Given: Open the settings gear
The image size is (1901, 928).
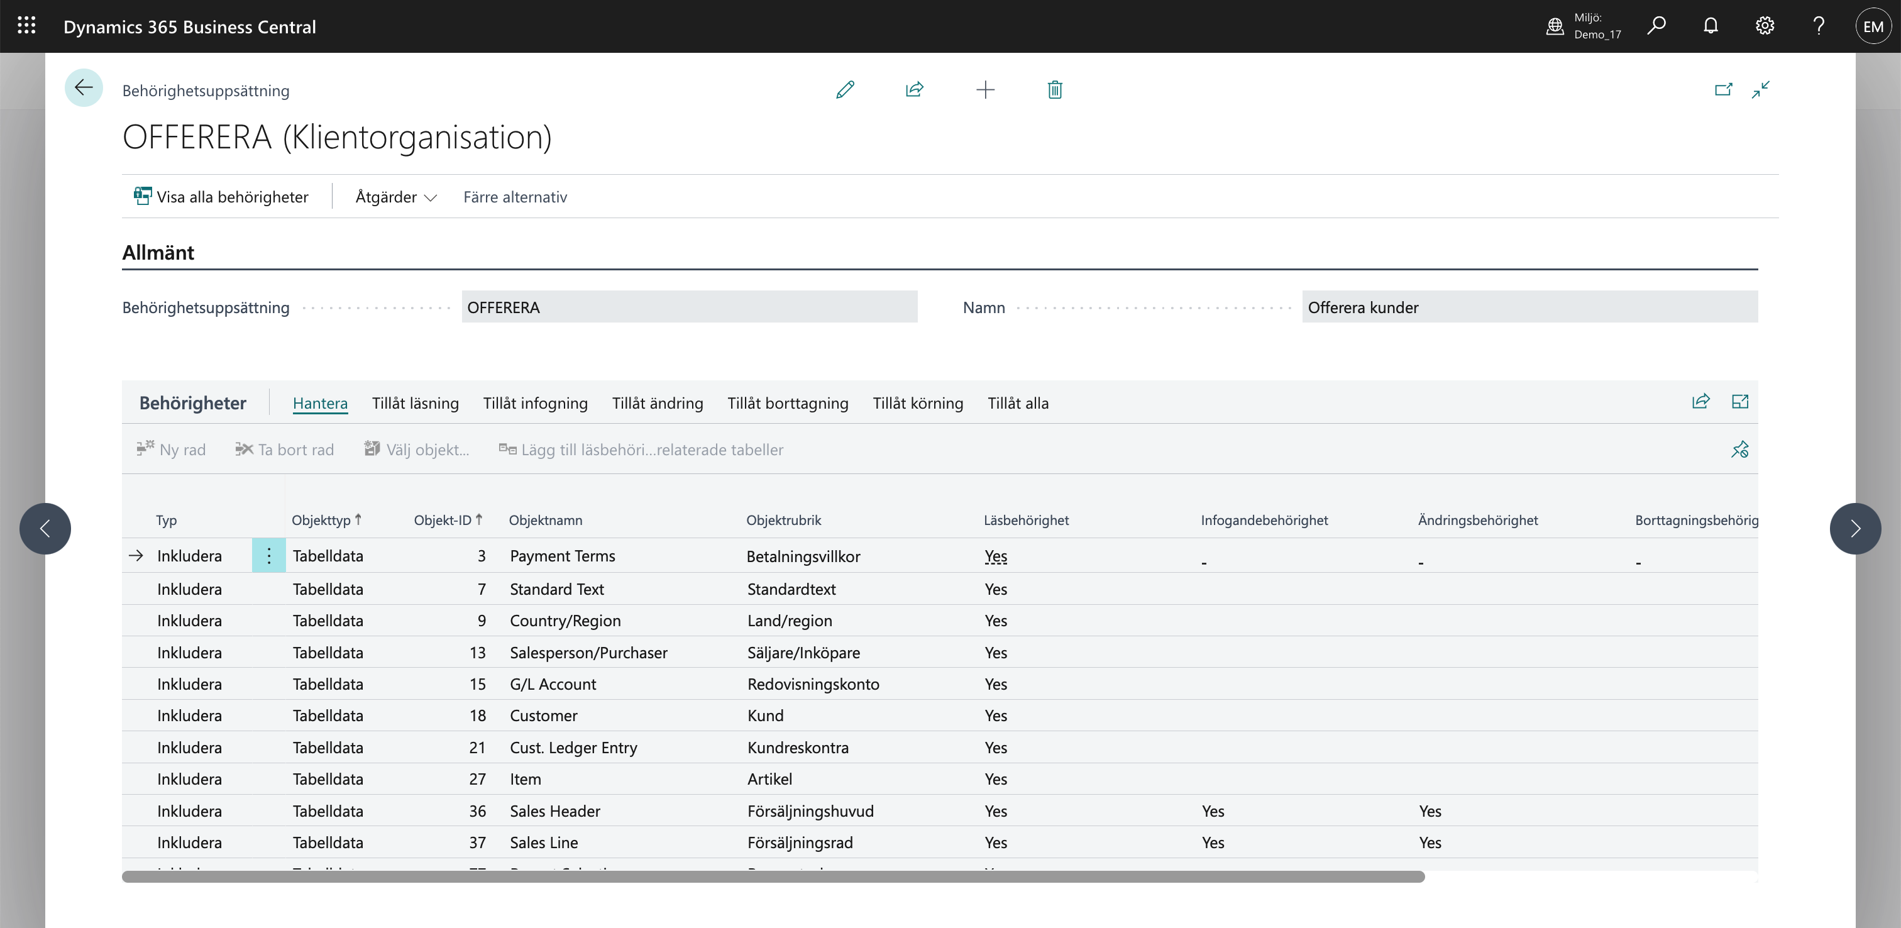Looking at the screenshot, I should pos(1765,26).
